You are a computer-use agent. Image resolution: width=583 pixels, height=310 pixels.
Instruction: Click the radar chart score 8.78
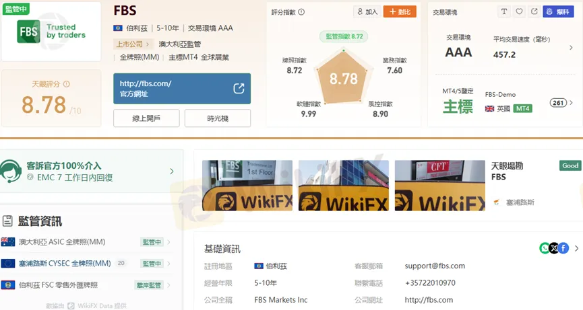coord(344,79)
